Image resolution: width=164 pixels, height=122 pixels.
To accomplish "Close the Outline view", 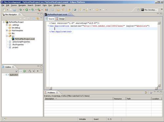I will point(13,67).
